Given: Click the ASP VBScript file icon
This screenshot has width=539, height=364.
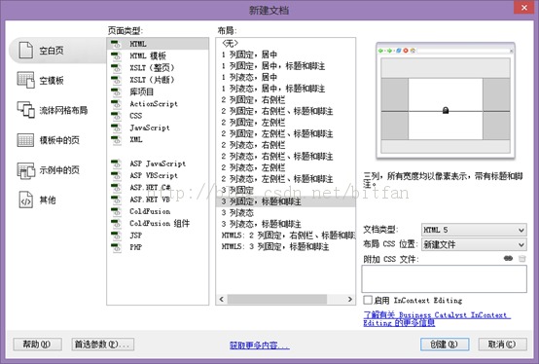Looking at the screenshot, I should (116, 175).
